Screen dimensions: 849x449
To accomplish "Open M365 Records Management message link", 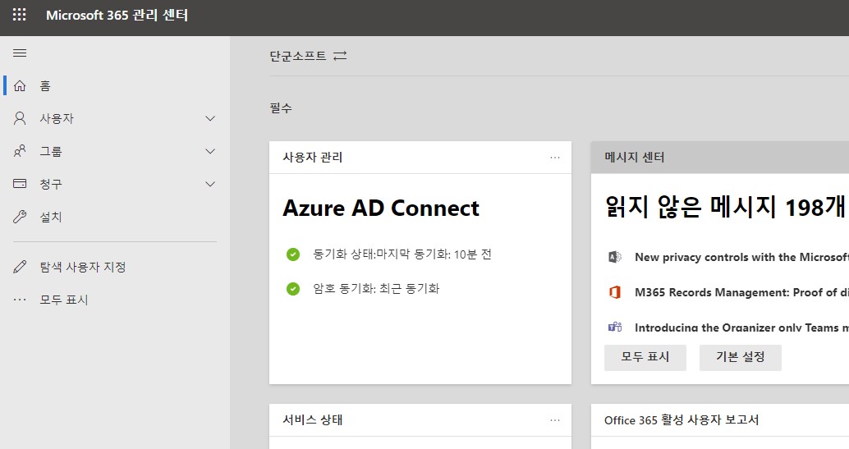I will (741, 292).
